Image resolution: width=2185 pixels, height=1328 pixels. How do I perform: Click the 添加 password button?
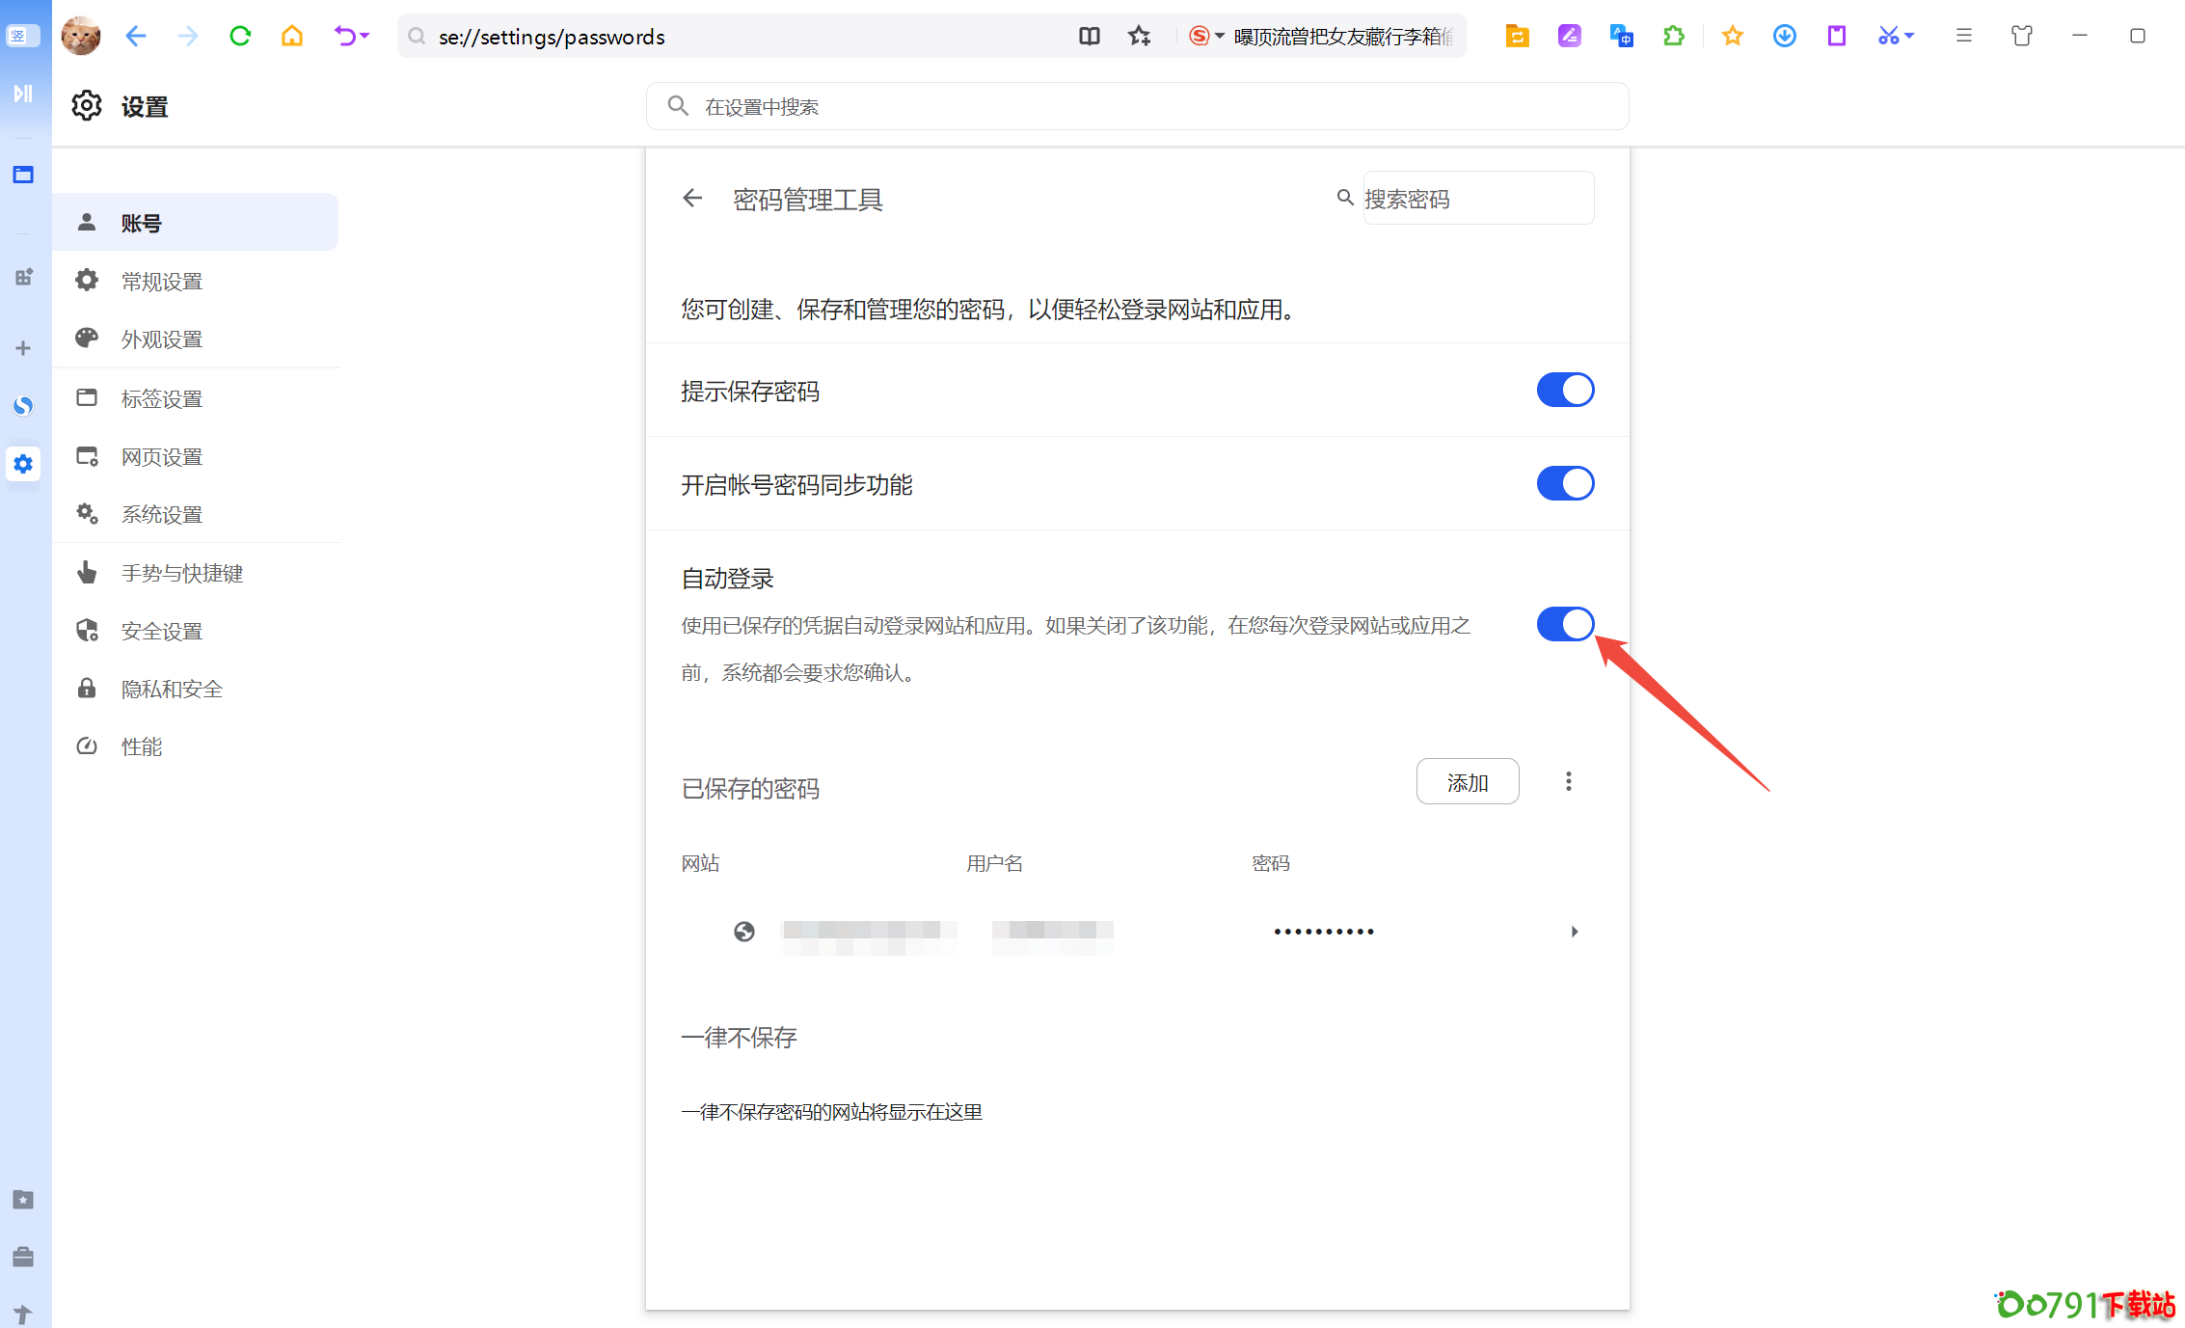[x=1468, y=782]
